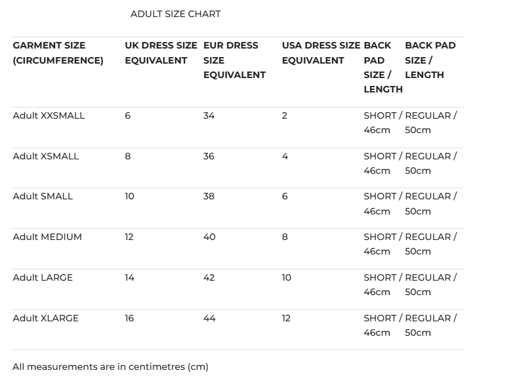The image size is (513, 381).
Task: Click the ADULT SIZE CHART title
Action: pyautogui.click(x=175, y=14)
